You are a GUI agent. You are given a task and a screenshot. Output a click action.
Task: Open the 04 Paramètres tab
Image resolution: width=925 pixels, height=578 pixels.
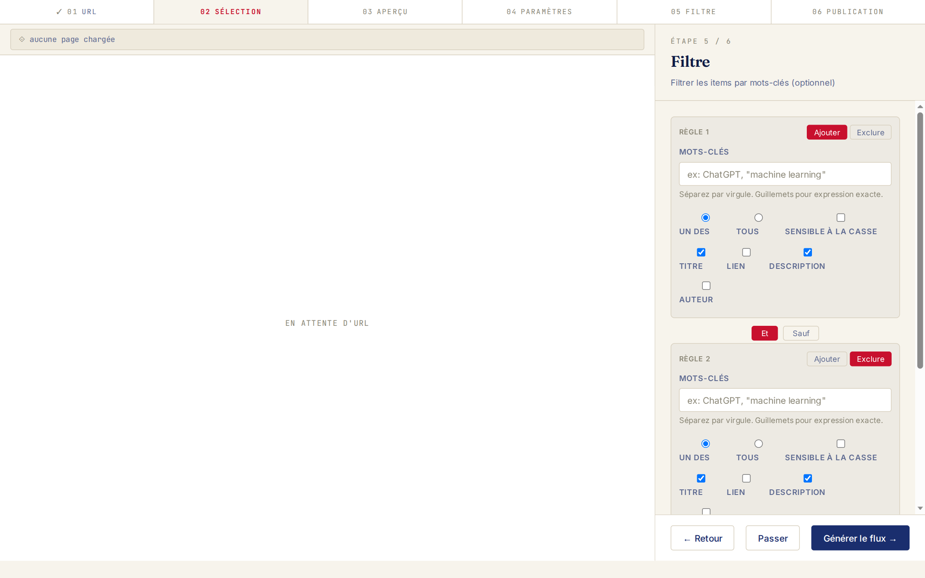540,12
